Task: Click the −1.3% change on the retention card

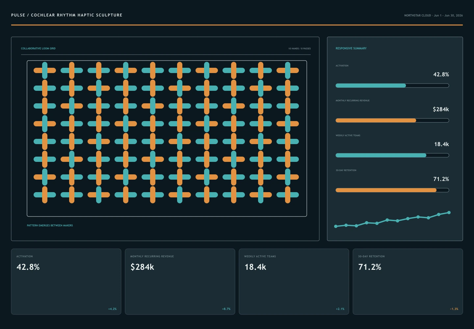Action: 454,309
